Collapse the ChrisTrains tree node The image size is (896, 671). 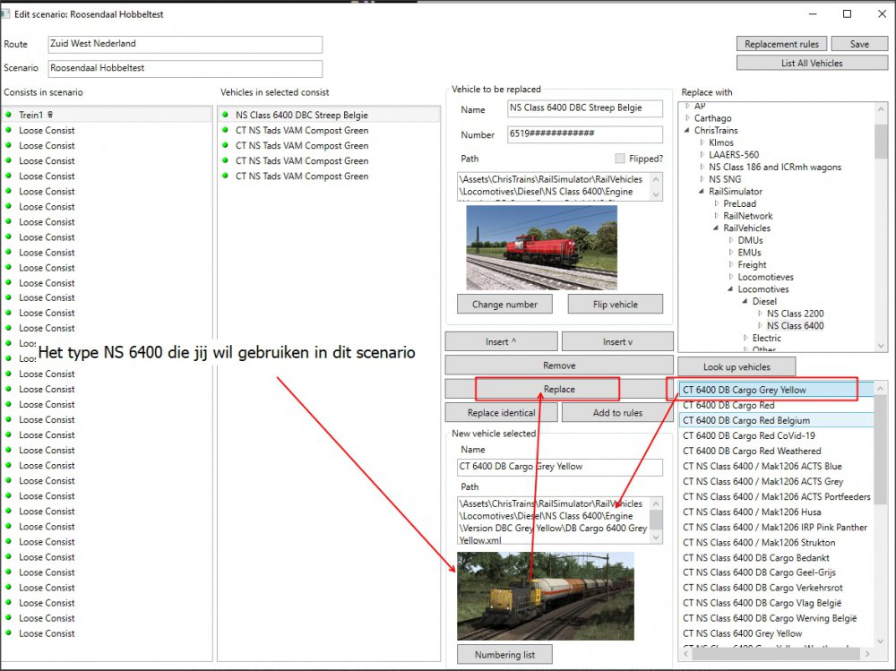coord(688,130)
